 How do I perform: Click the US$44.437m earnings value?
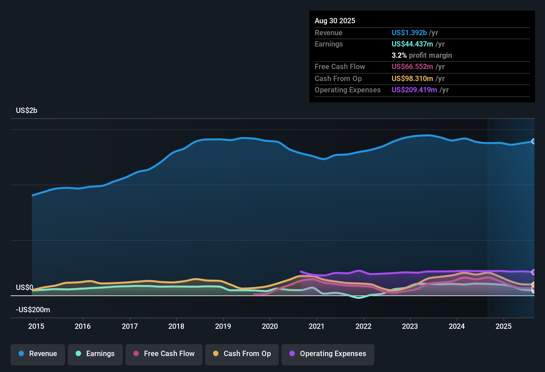tap(412, 44)
